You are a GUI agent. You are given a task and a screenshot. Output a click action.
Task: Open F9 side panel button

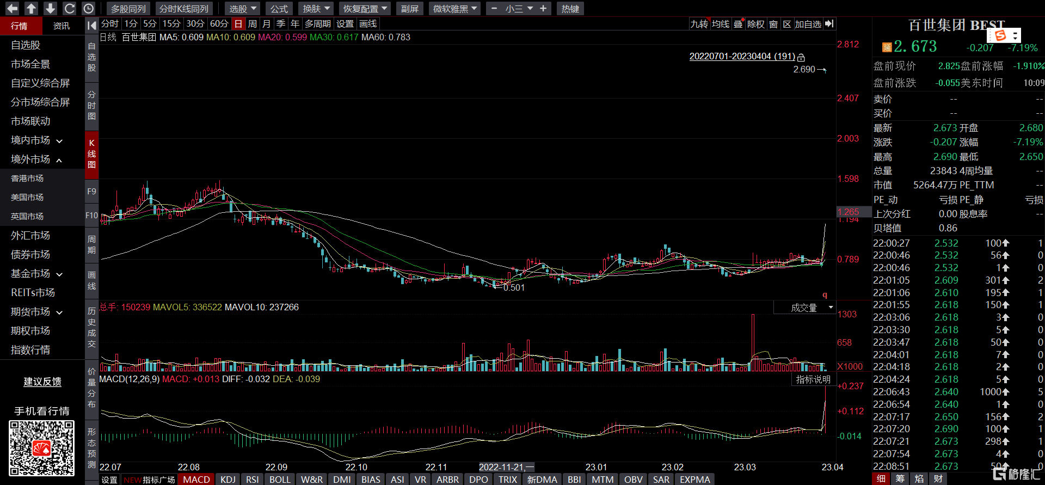pos(91,191)
